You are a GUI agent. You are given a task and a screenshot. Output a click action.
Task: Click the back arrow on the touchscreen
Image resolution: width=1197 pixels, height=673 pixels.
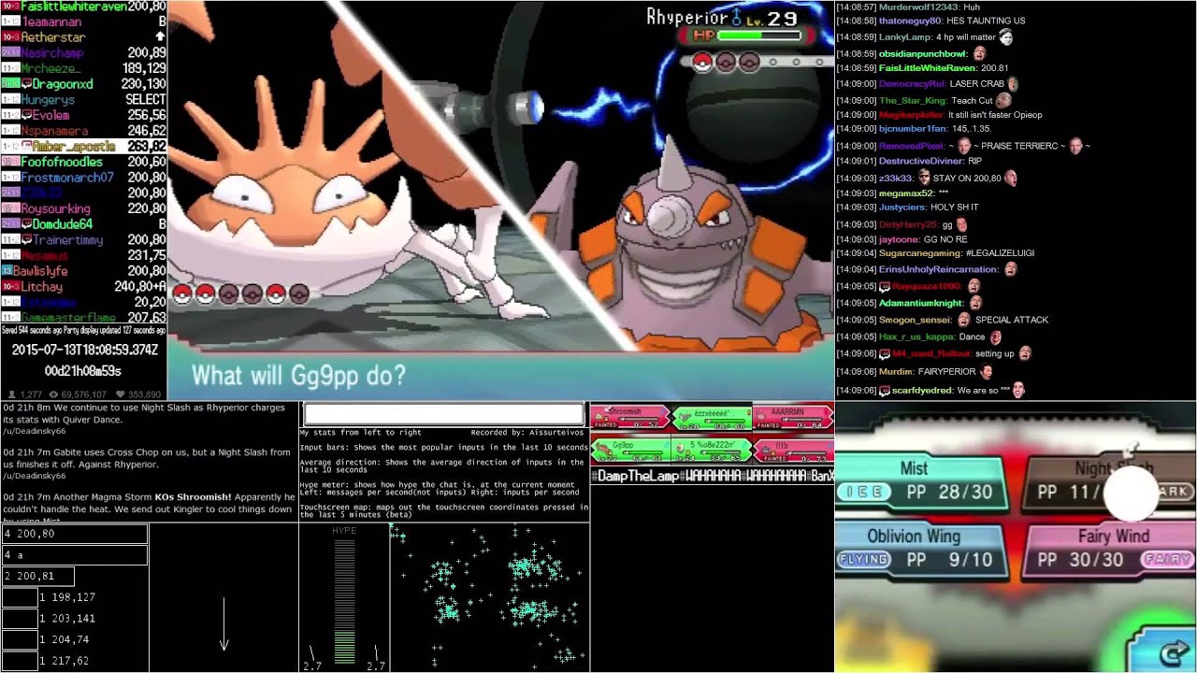pyautogui.click(x=1175, y=652)
